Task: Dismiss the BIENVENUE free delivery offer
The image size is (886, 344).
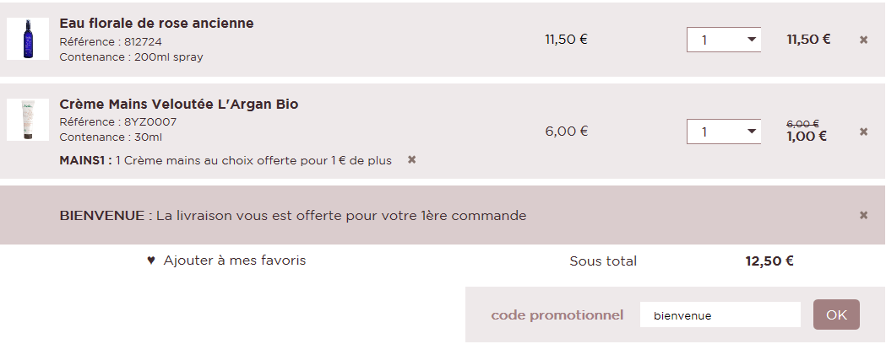Action: coord(863,215)
